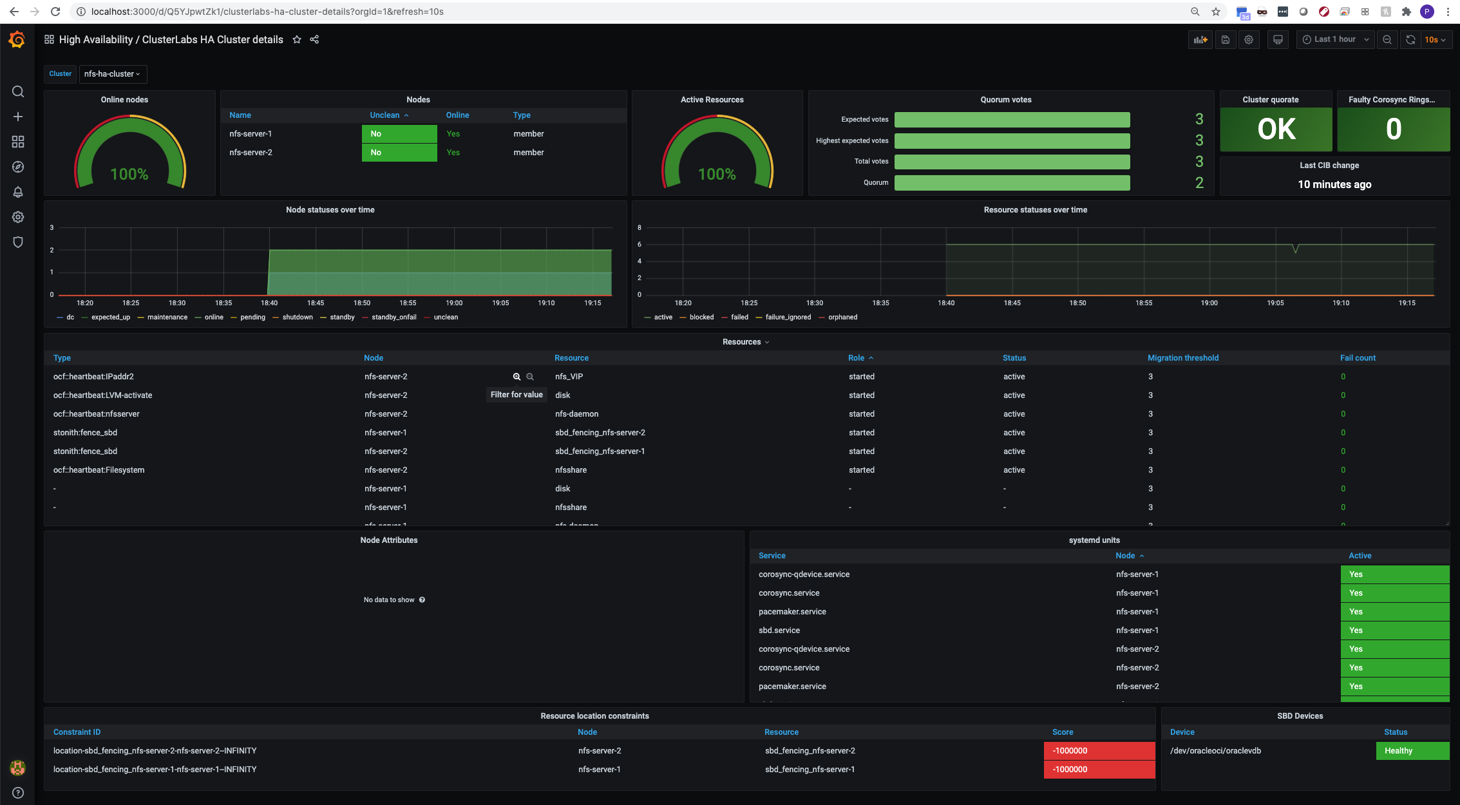1460x805 pixels.
Task: Expand the 10s refresh interval dropdown
Action: pyautogui.click(x=1435, y=40)
